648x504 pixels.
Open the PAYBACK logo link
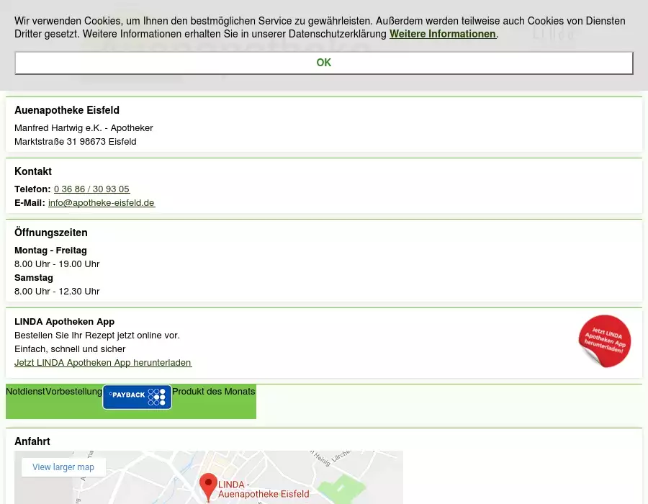click(137, 397)
